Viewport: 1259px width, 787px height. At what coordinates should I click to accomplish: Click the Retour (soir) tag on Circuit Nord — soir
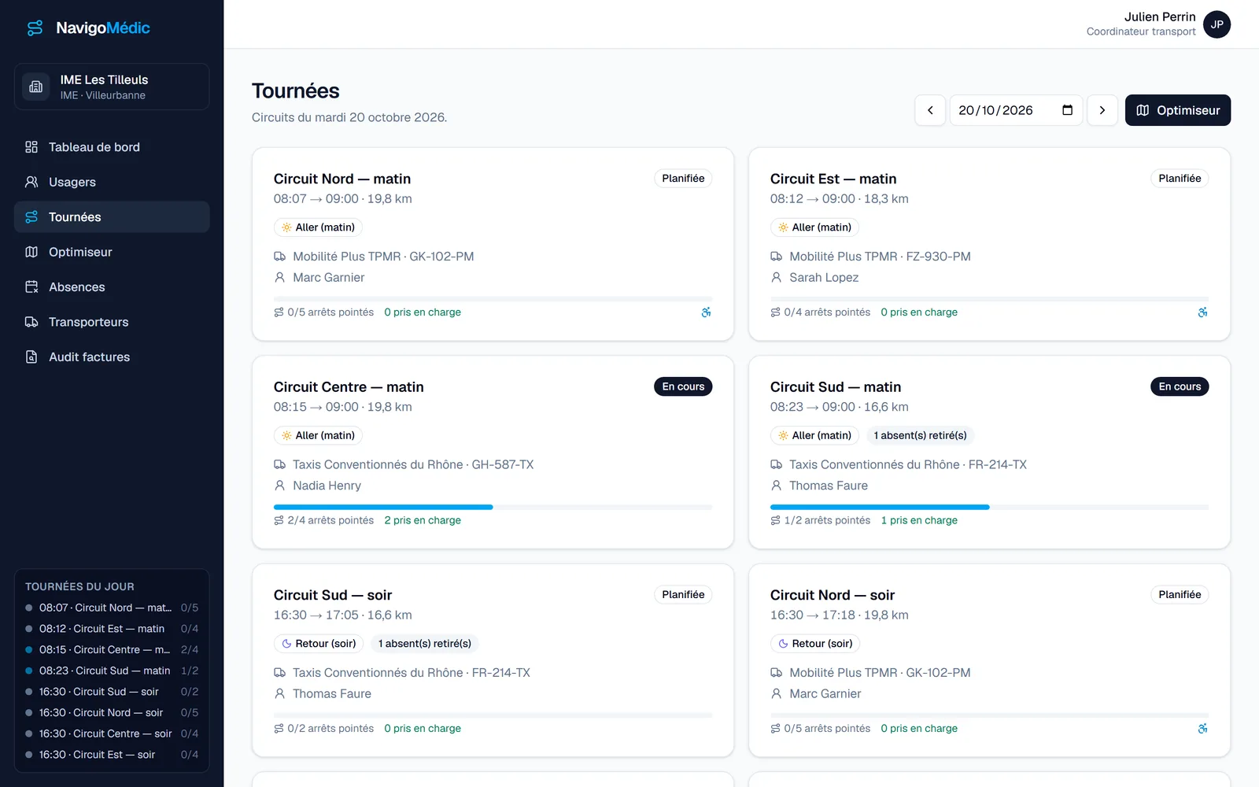pyautogui.click(x=815, y=644)
